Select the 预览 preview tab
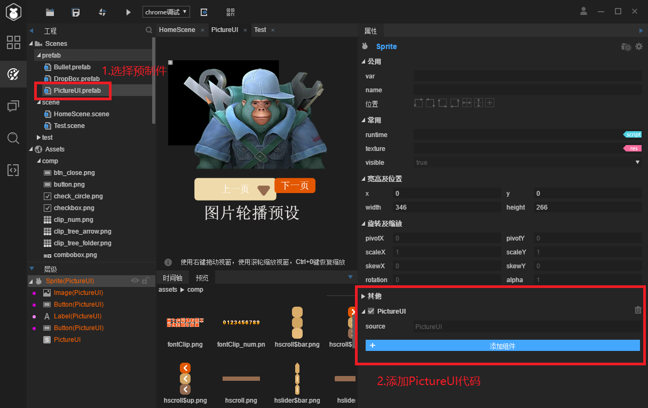This screenshot has width=648, height=408. pos(202,278)
